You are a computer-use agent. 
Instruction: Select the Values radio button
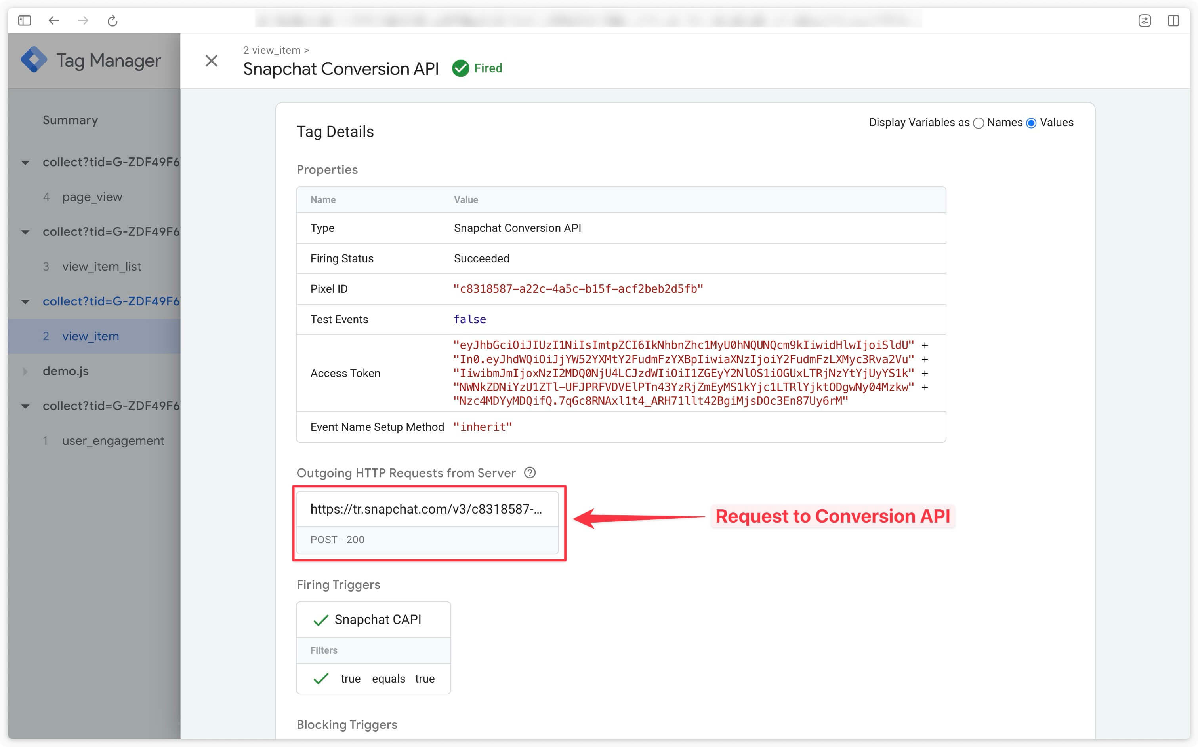(1031, 123)
